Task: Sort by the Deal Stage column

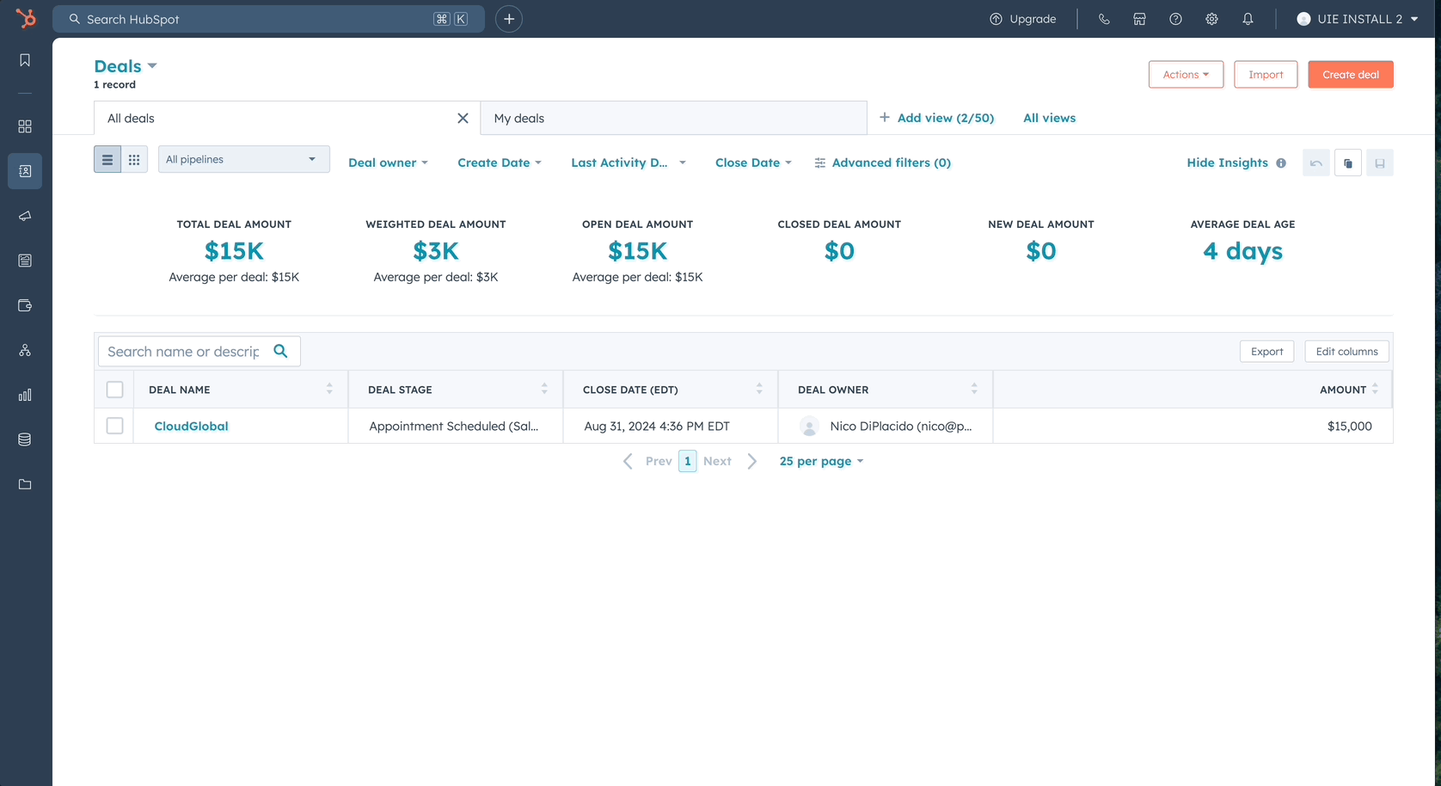Action: [544, 390]
